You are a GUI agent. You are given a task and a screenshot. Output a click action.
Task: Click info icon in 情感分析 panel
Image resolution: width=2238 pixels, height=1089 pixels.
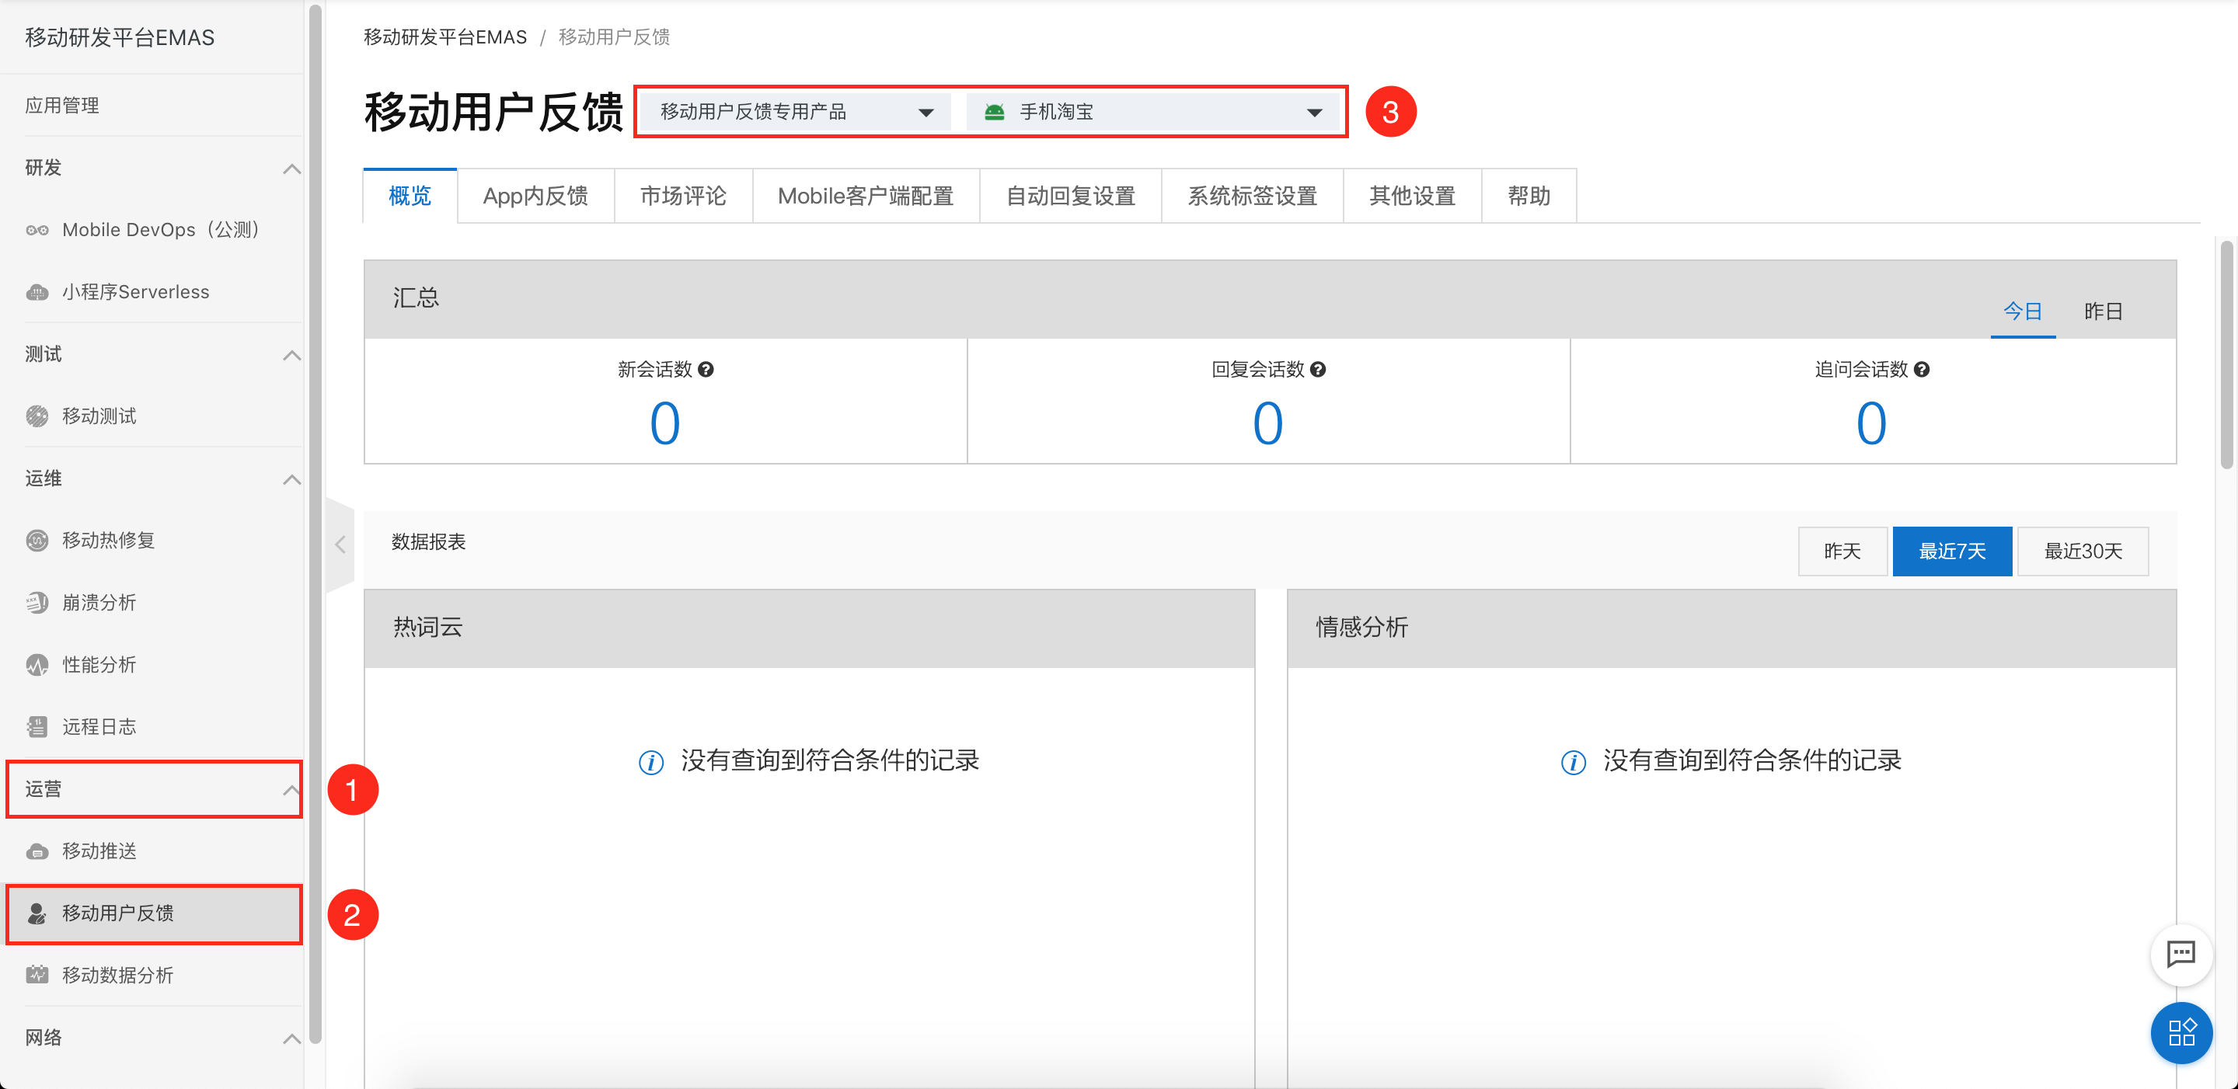click(1574, 763)
